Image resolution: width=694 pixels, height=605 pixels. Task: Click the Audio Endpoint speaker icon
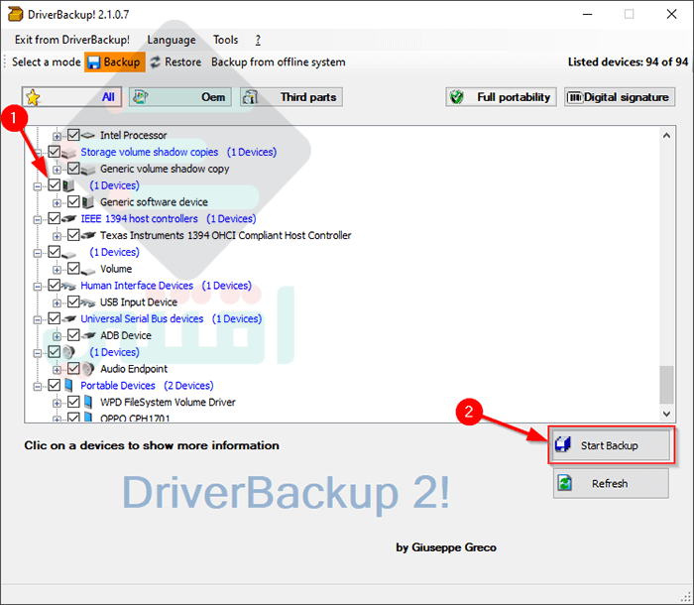[87, 369]
